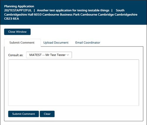Screen dimensions: 147x125
Task: Switch to the Upload Document tab
Action: [x=56, y=43]
